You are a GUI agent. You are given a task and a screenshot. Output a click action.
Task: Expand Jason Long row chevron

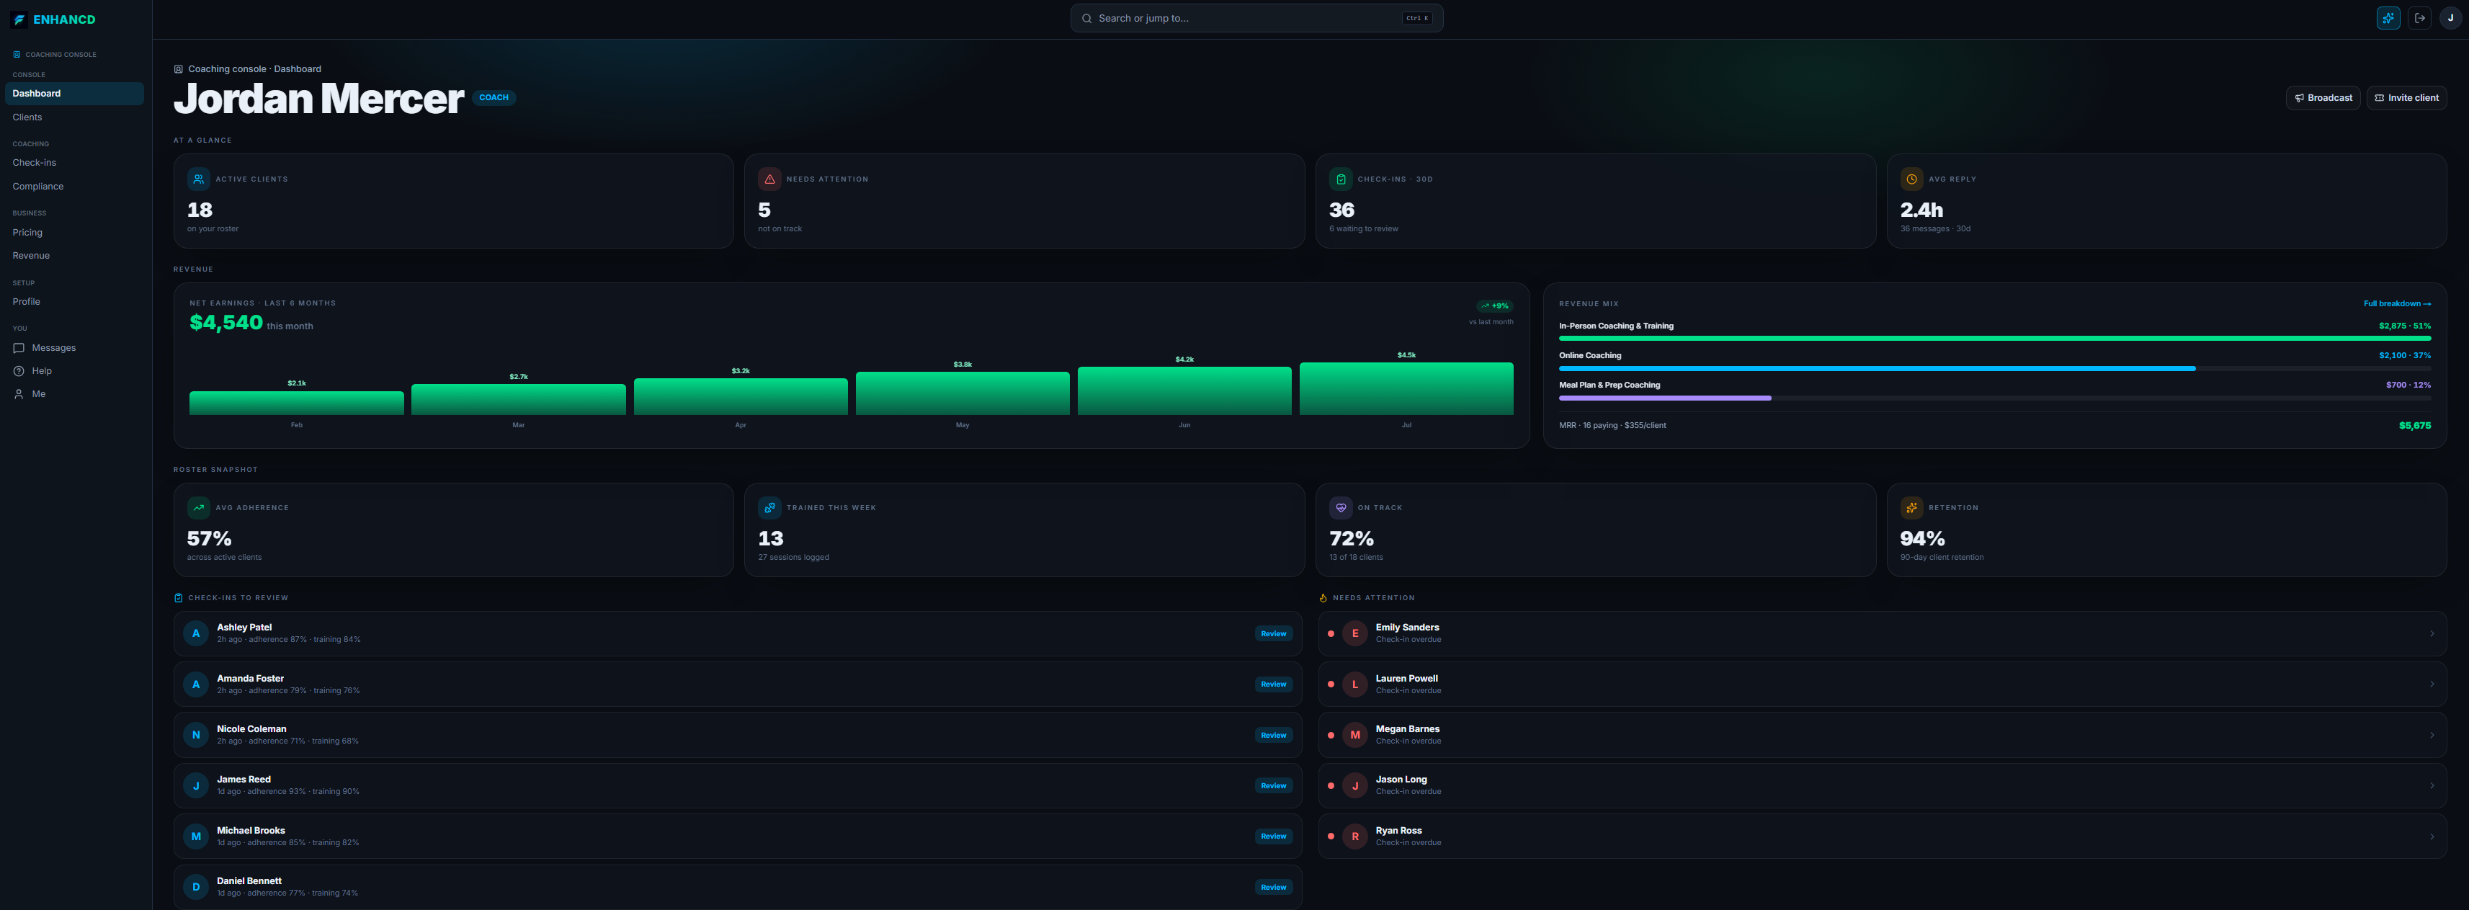(x=2432, y=786)
